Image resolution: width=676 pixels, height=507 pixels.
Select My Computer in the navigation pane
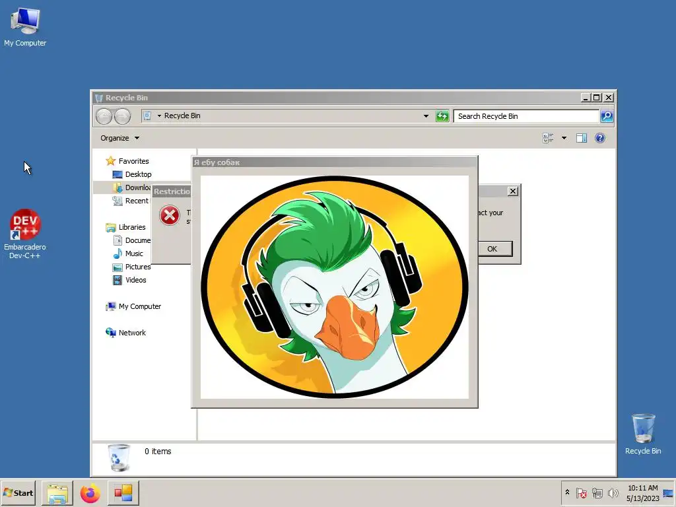click(x=133, y=306)
